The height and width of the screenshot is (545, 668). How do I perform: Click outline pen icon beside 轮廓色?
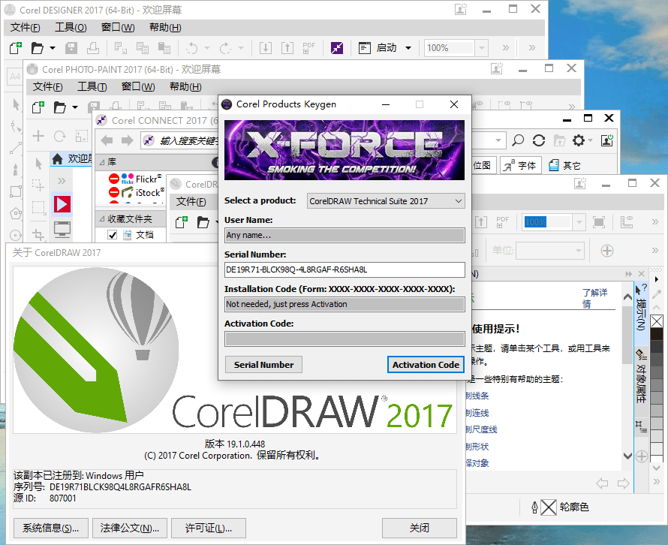click(x=534, y=507)
